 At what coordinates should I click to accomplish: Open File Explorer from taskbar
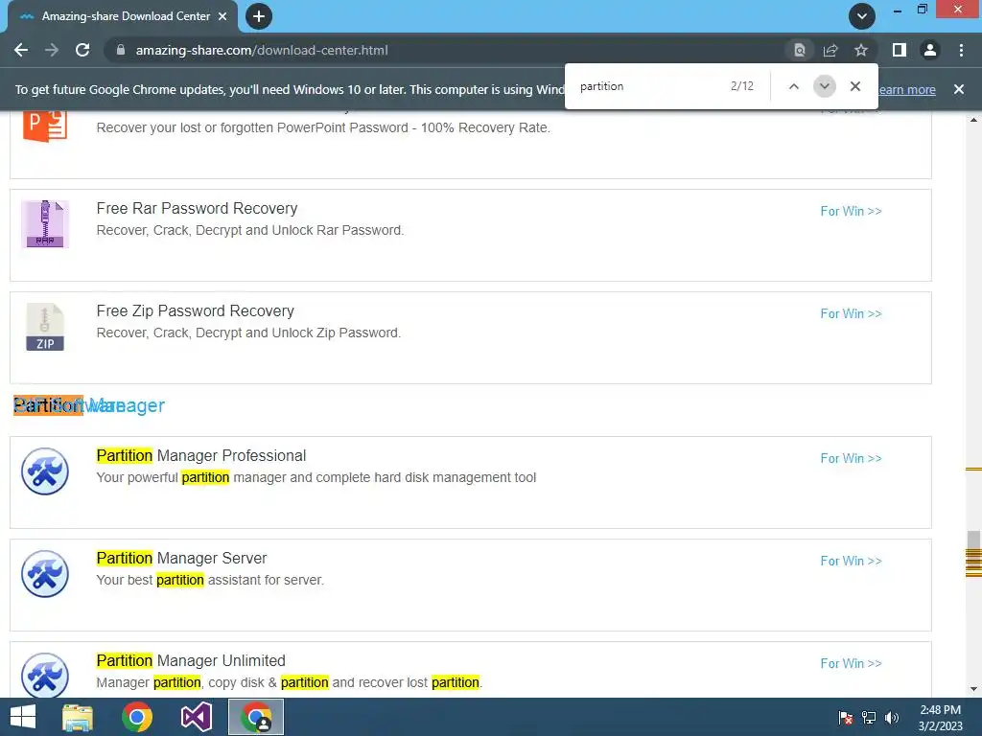pos(78,717)
